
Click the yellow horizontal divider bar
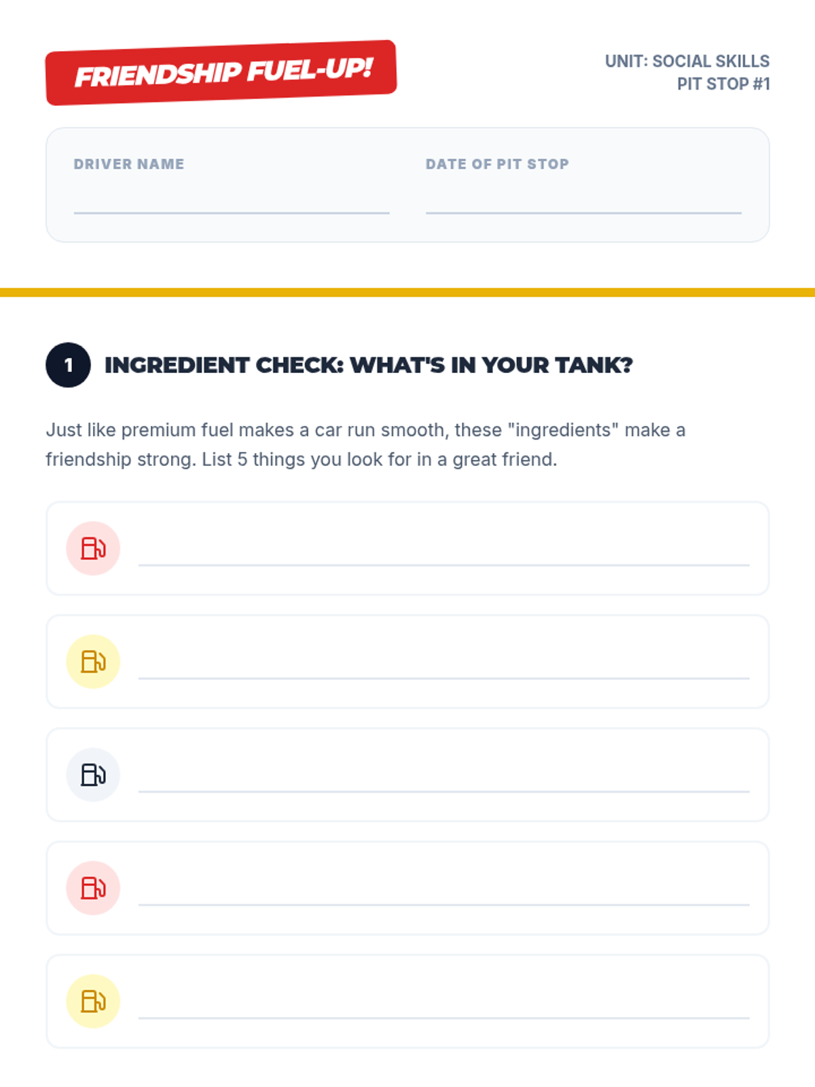coord(407,292)
